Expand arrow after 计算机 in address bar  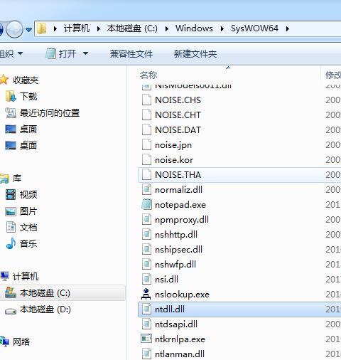tap(99, 29)
